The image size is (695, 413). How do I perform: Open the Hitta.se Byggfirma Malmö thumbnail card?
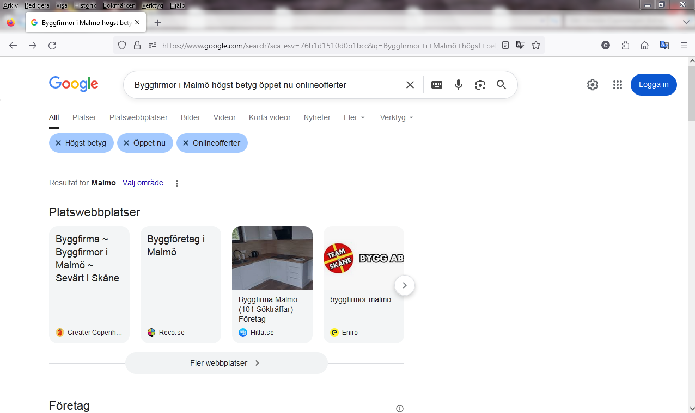(272, 284)
